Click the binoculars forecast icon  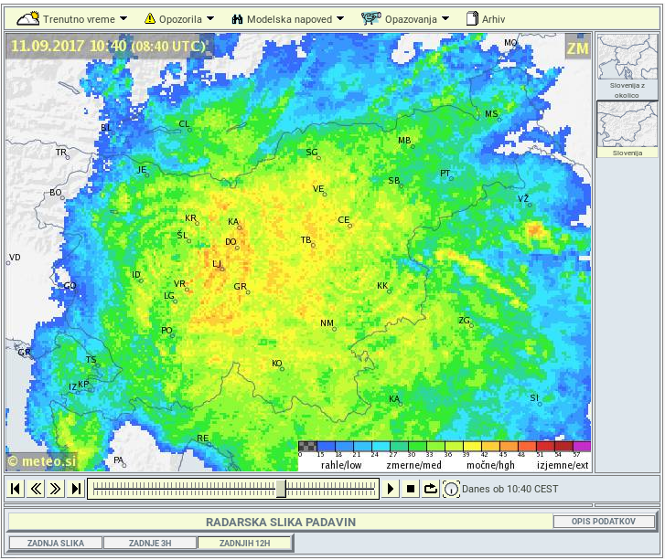coord(237,19)
